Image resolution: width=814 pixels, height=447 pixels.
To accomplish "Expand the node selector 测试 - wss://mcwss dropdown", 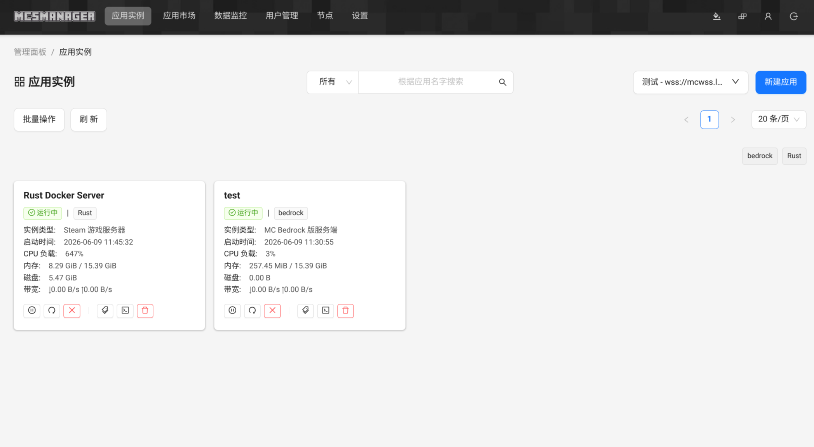I will tap(690, 82).
